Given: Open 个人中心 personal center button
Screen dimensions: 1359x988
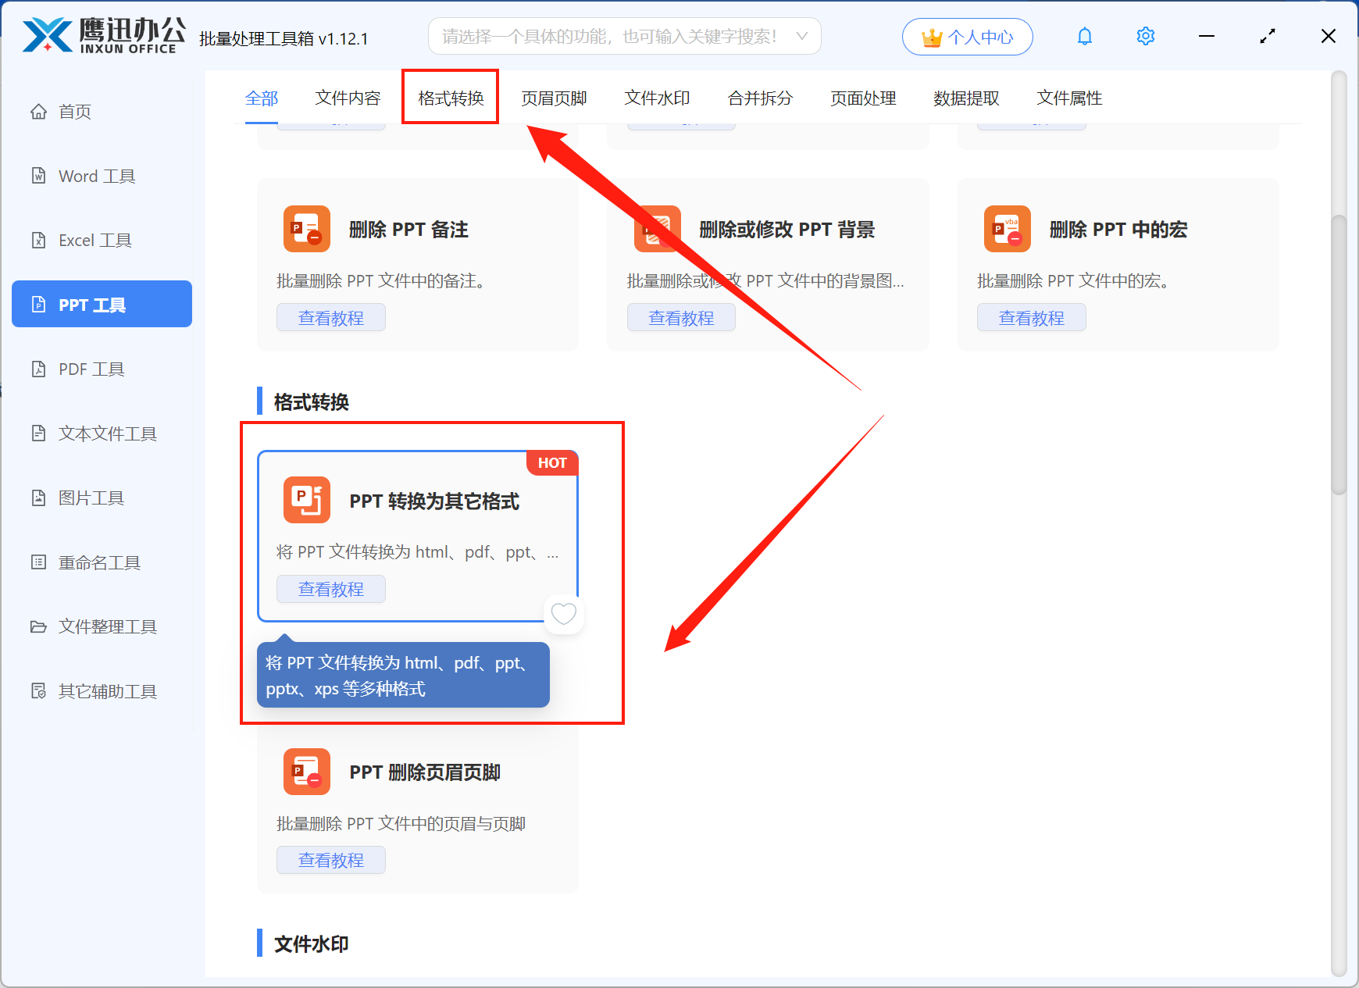Looking at the screenshot, I should [967, 37].
